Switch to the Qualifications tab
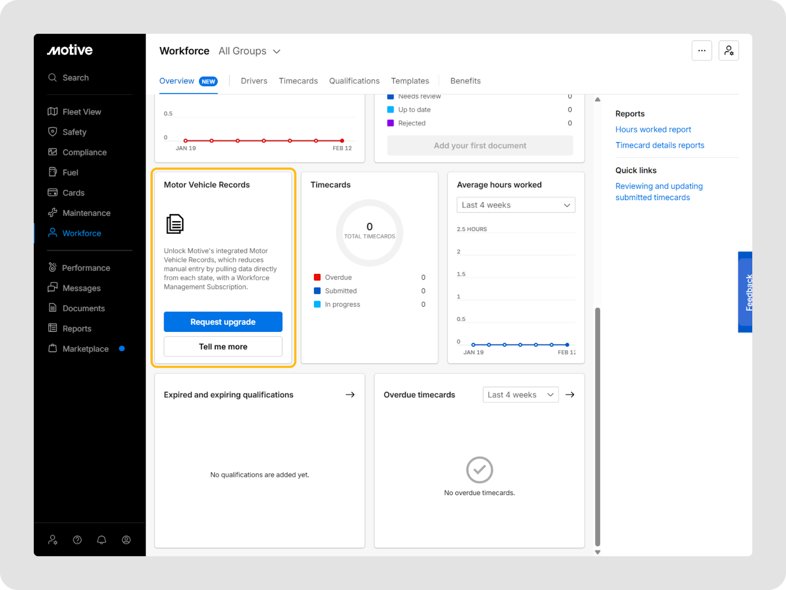 pyautogui.click(x=354, y=81)
